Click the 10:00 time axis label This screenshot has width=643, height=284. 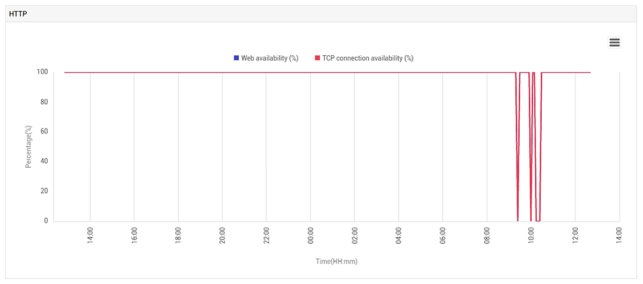coord(530,235)
